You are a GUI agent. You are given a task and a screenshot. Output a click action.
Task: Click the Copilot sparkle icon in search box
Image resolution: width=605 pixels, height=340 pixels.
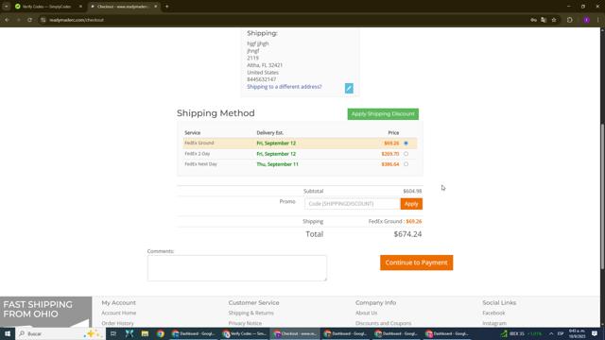[x=92, y=333]
